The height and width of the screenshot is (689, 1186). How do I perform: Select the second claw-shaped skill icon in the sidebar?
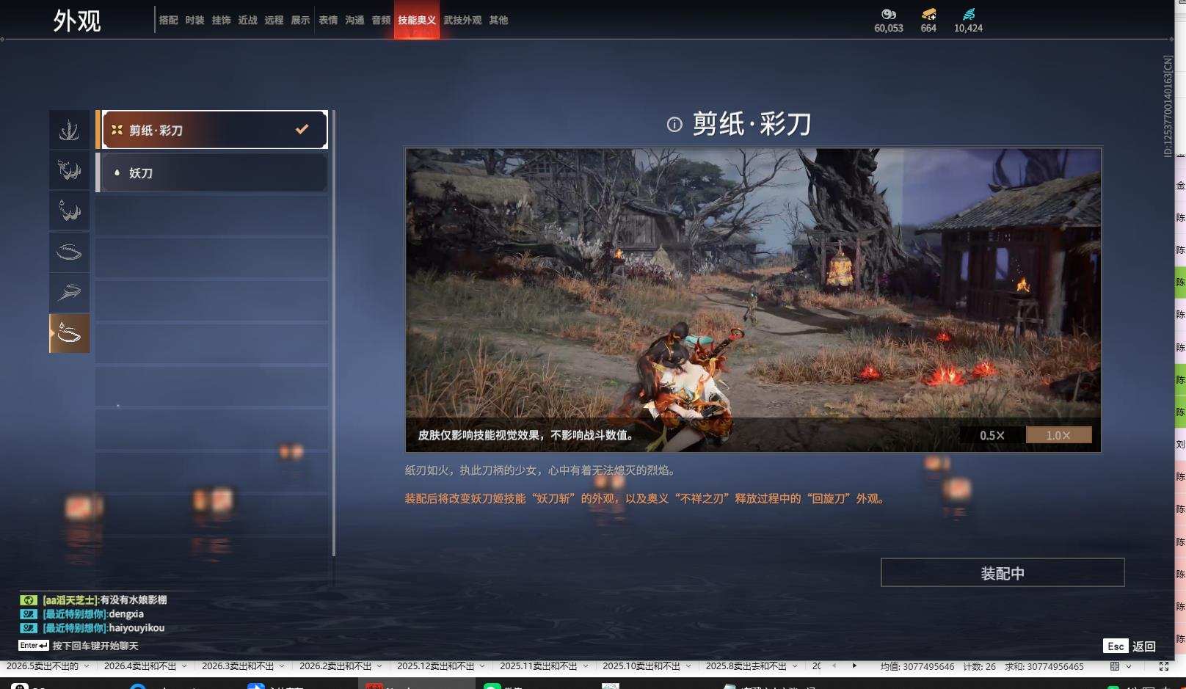[x=69, y=170]
